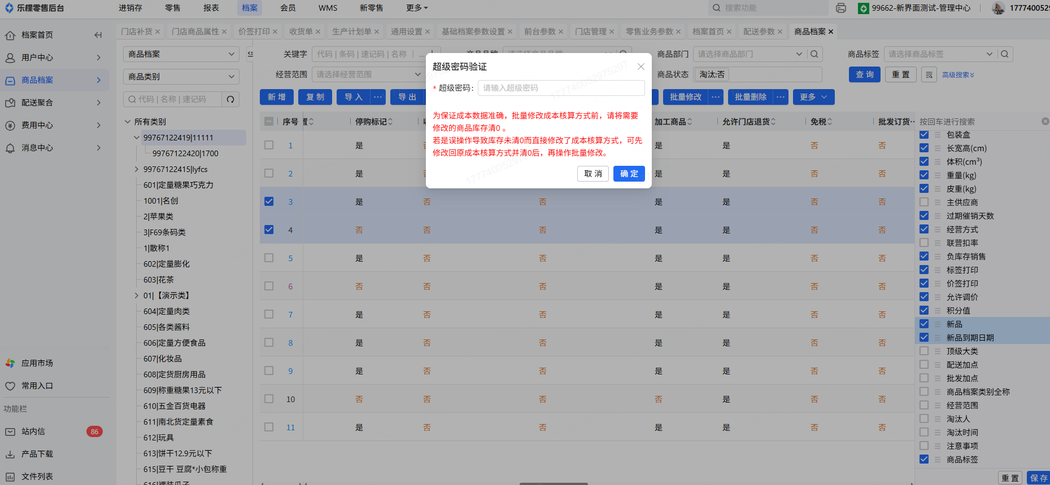1050x485 pixels.
Task: Click the 文件列表 icon
Action: [10, 477]
